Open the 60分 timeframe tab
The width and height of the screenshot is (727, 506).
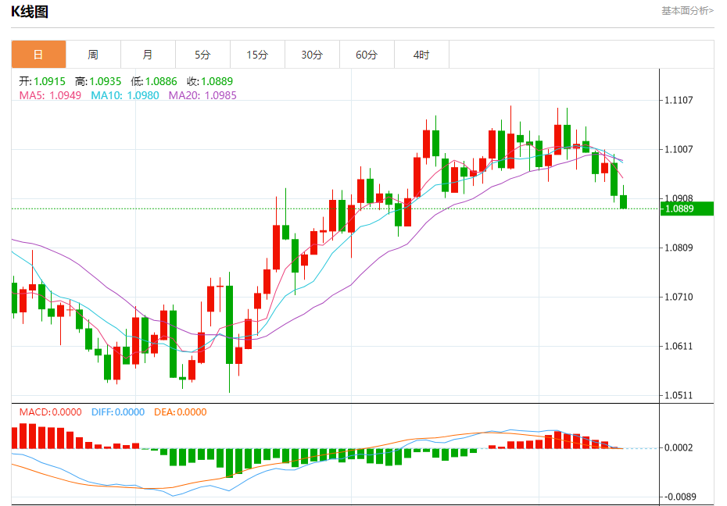pyautogui.click(x=367, y=55)
